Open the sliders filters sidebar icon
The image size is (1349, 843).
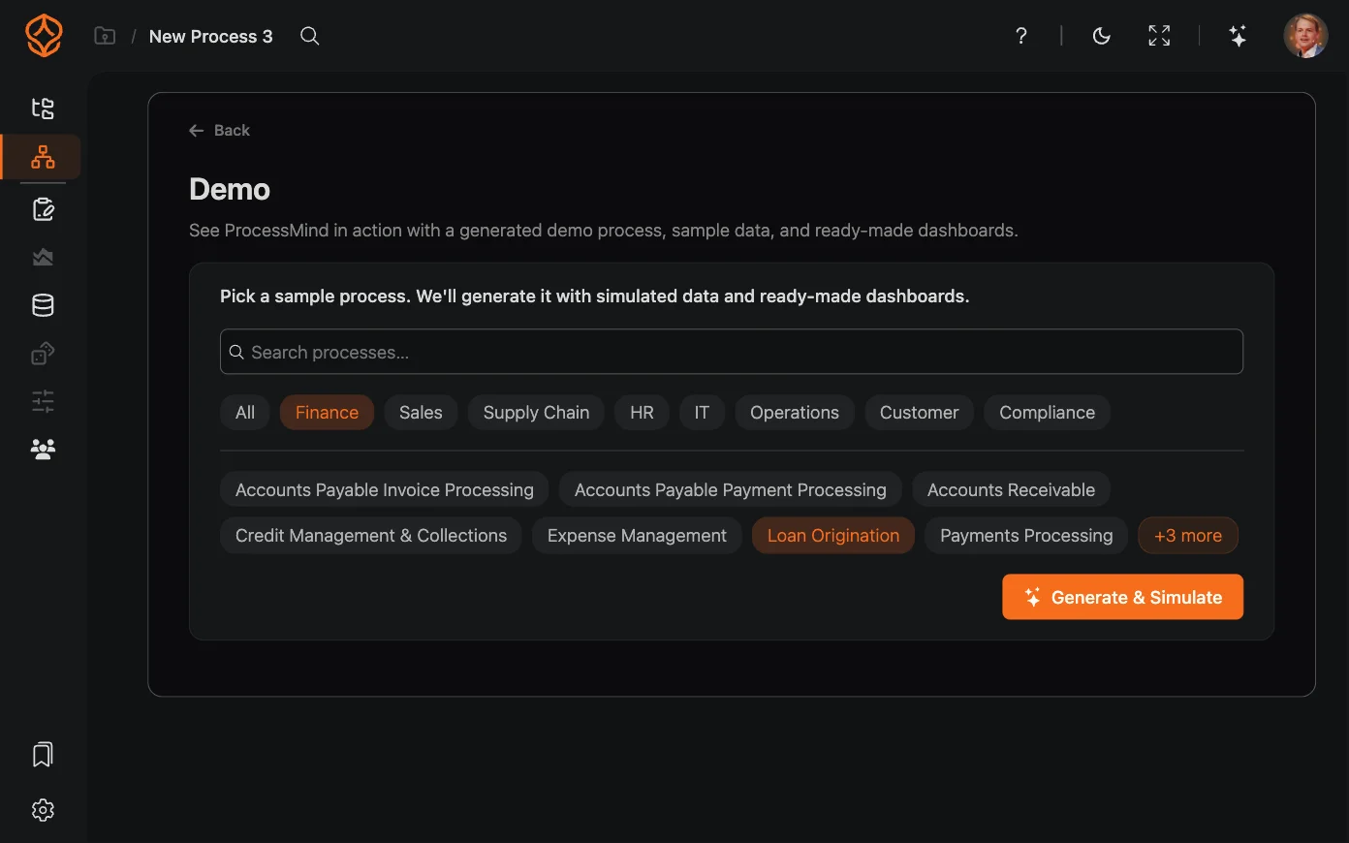click(x=43, y=401)
